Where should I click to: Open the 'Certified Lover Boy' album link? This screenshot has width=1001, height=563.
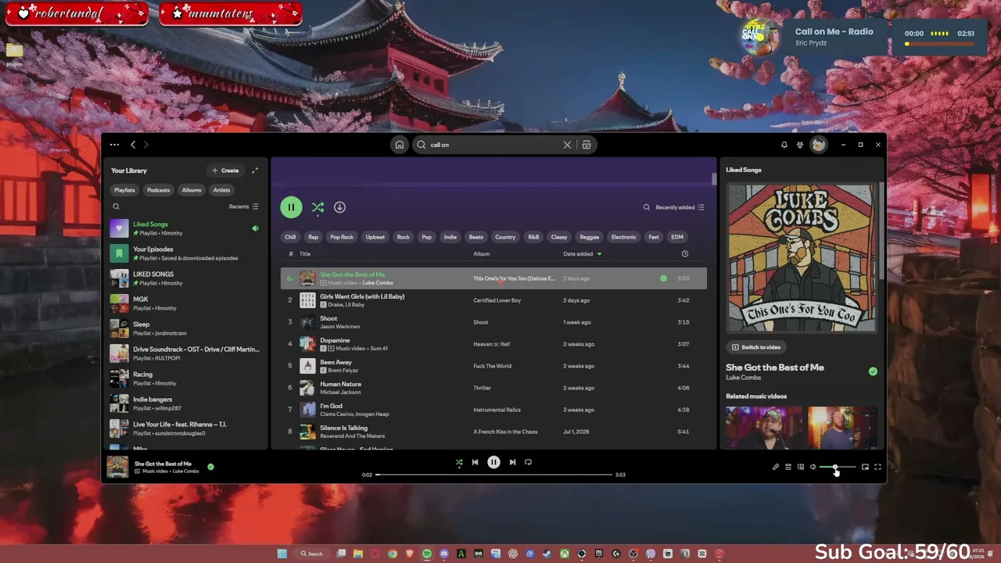pyautogui.click(x=497, y=300)
